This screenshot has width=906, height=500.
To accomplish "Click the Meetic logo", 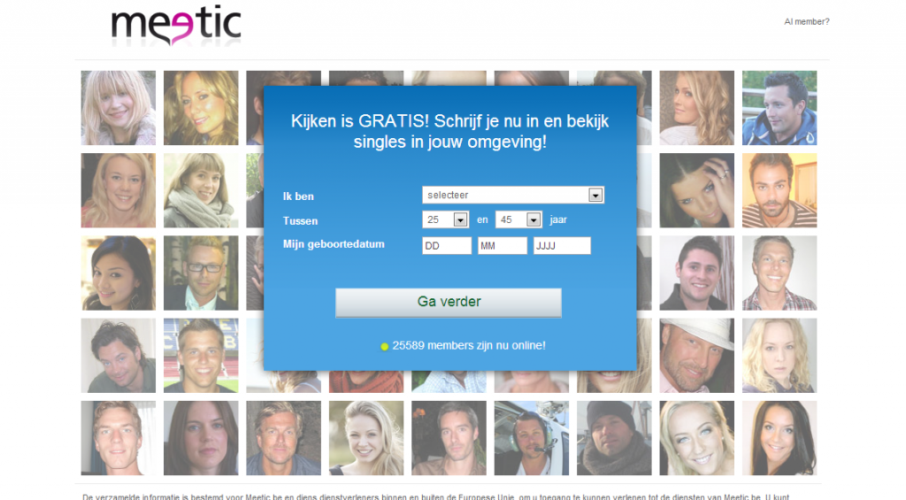I will point(176,26).
